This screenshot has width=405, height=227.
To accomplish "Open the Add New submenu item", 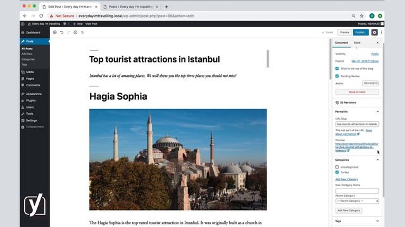I will point(27,54).
